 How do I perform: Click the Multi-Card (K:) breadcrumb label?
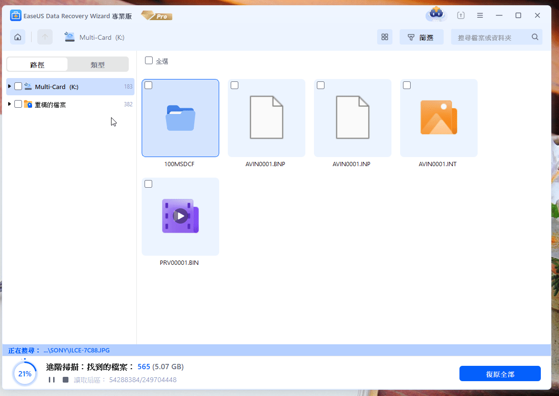(102, 37)
